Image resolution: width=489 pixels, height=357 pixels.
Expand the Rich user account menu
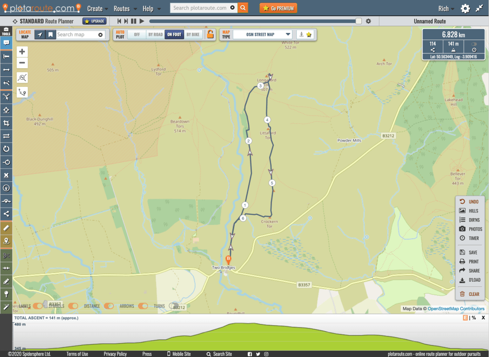click(x=447, y=9)
